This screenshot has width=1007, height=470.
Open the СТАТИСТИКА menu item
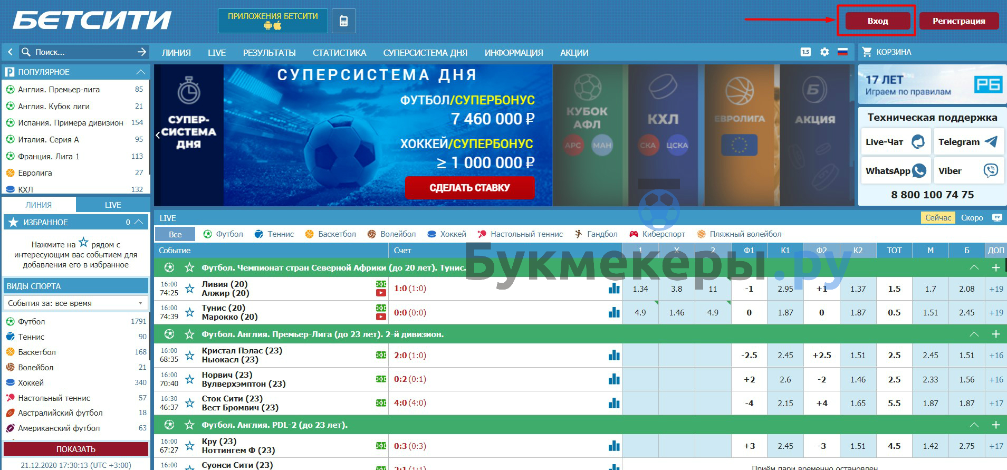339,53
